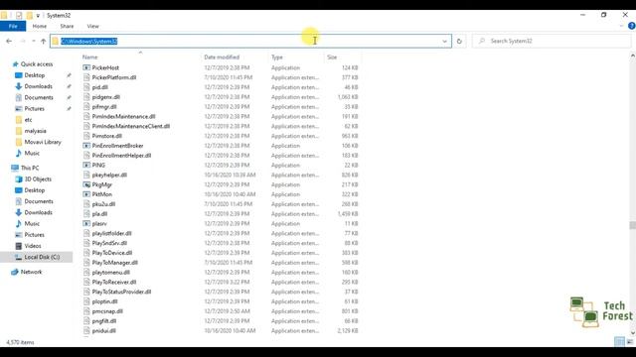Select the PlaySndSrv.dll file
The height and width of the screenshot is (357, 636).
coord(109,243)
